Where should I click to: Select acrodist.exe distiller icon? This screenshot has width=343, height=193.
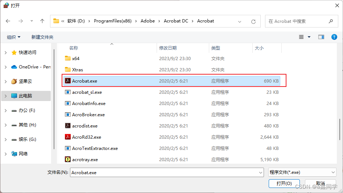click(x=67, y=126)
